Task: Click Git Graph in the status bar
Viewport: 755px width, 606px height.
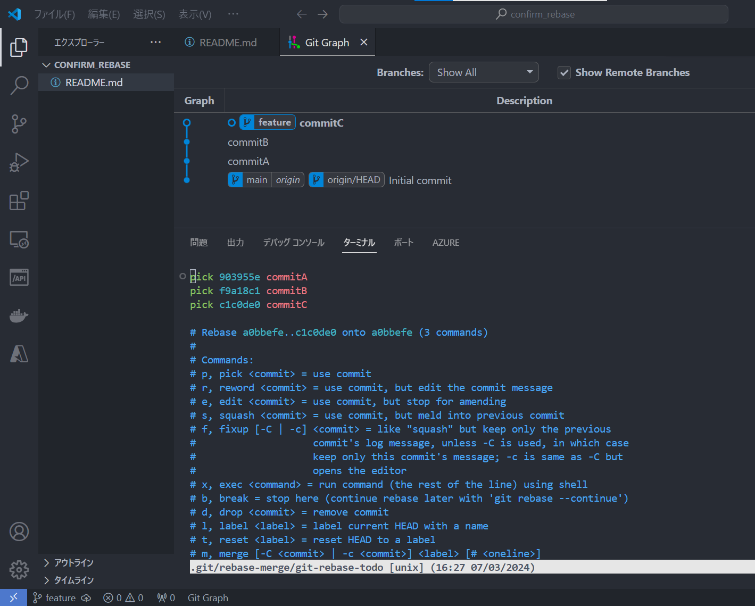Action: (x=208, y=597)
